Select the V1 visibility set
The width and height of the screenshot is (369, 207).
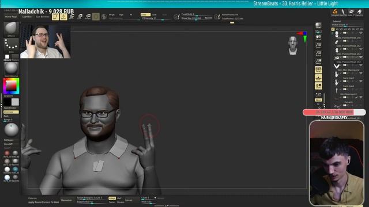tap(333, 29)
